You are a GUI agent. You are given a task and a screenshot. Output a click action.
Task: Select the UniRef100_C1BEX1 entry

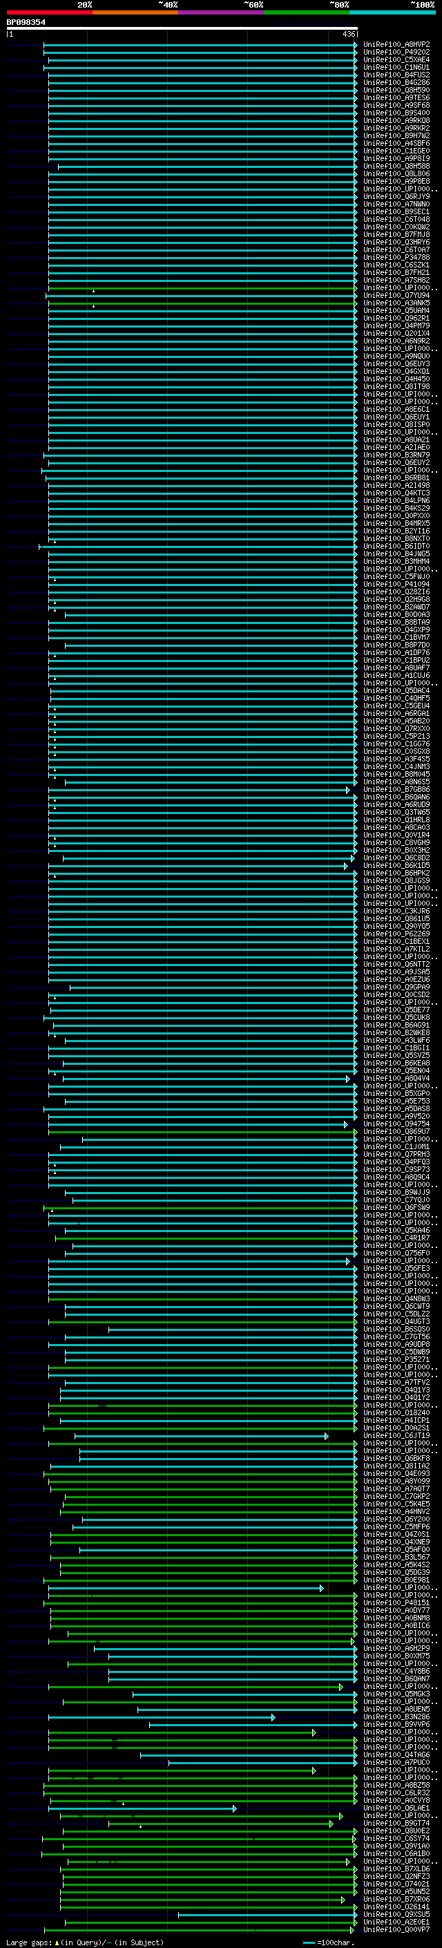(396, 941)
